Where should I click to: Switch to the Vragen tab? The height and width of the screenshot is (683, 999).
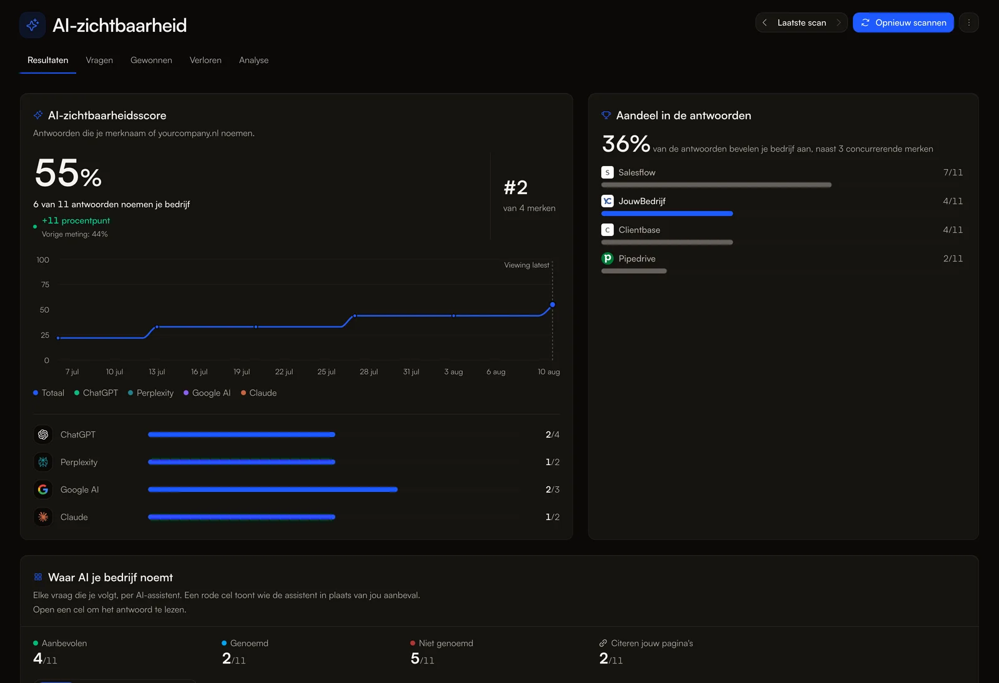(x=99, y=60)
